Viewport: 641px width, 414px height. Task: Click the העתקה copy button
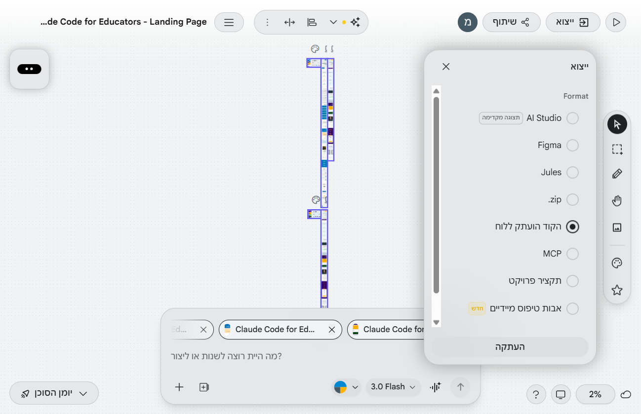[x=510, y=347]
